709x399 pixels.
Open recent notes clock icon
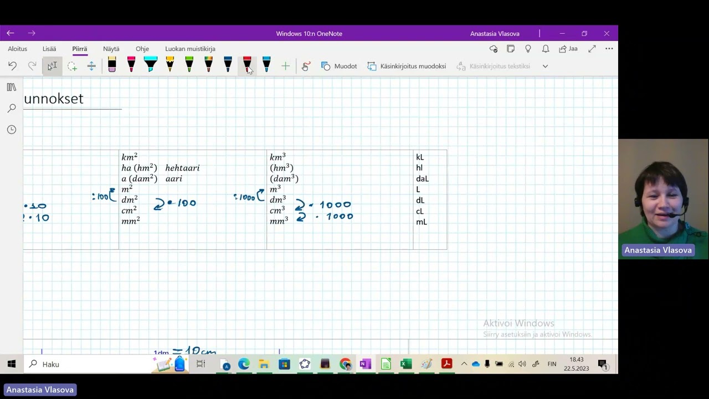pos(12,129)
